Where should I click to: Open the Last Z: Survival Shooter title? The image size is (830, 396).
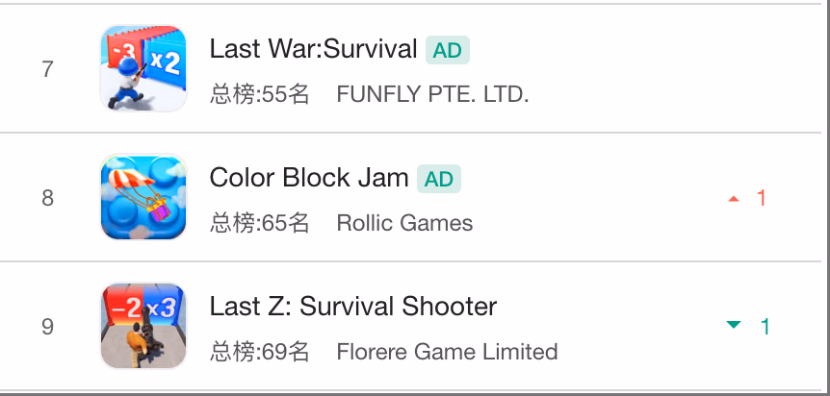point(353,307)
